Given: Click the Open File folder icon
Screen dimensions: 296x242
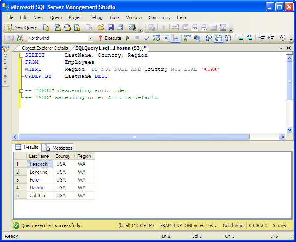Looking at the screenshot, I should pos(101,27).
